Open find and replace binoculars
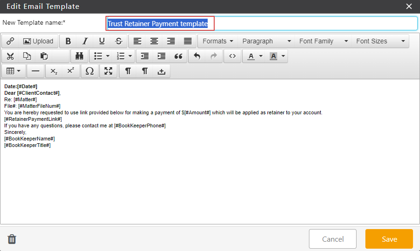The image size is (420, 251). (79, 56)
